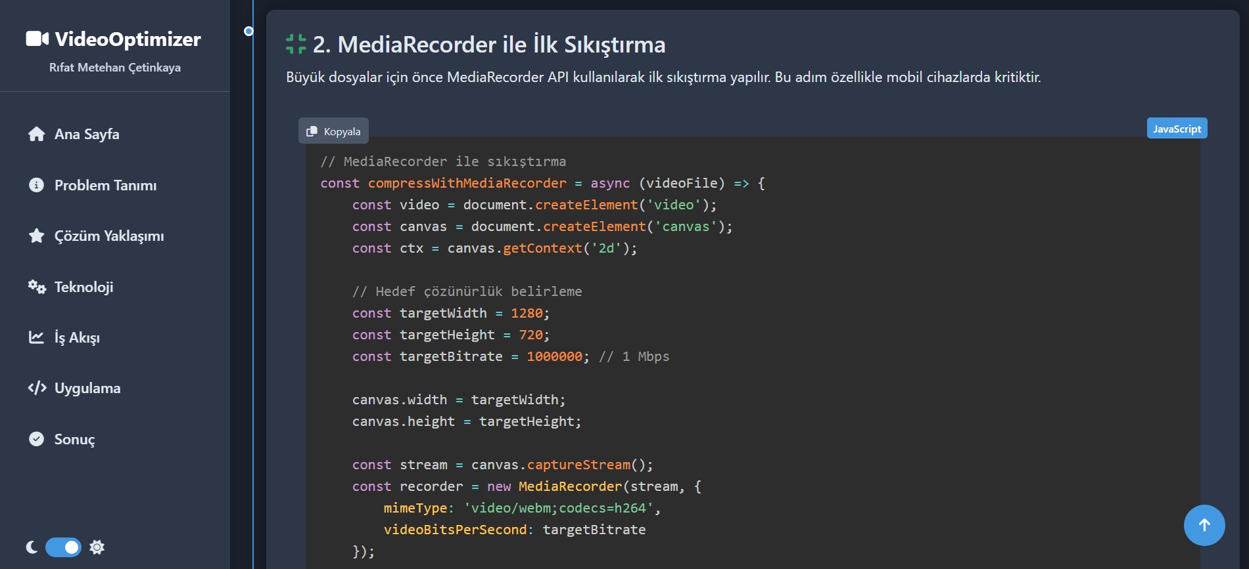
Task: Click the compress icon before section heading
Action: [x=296, y=44]
